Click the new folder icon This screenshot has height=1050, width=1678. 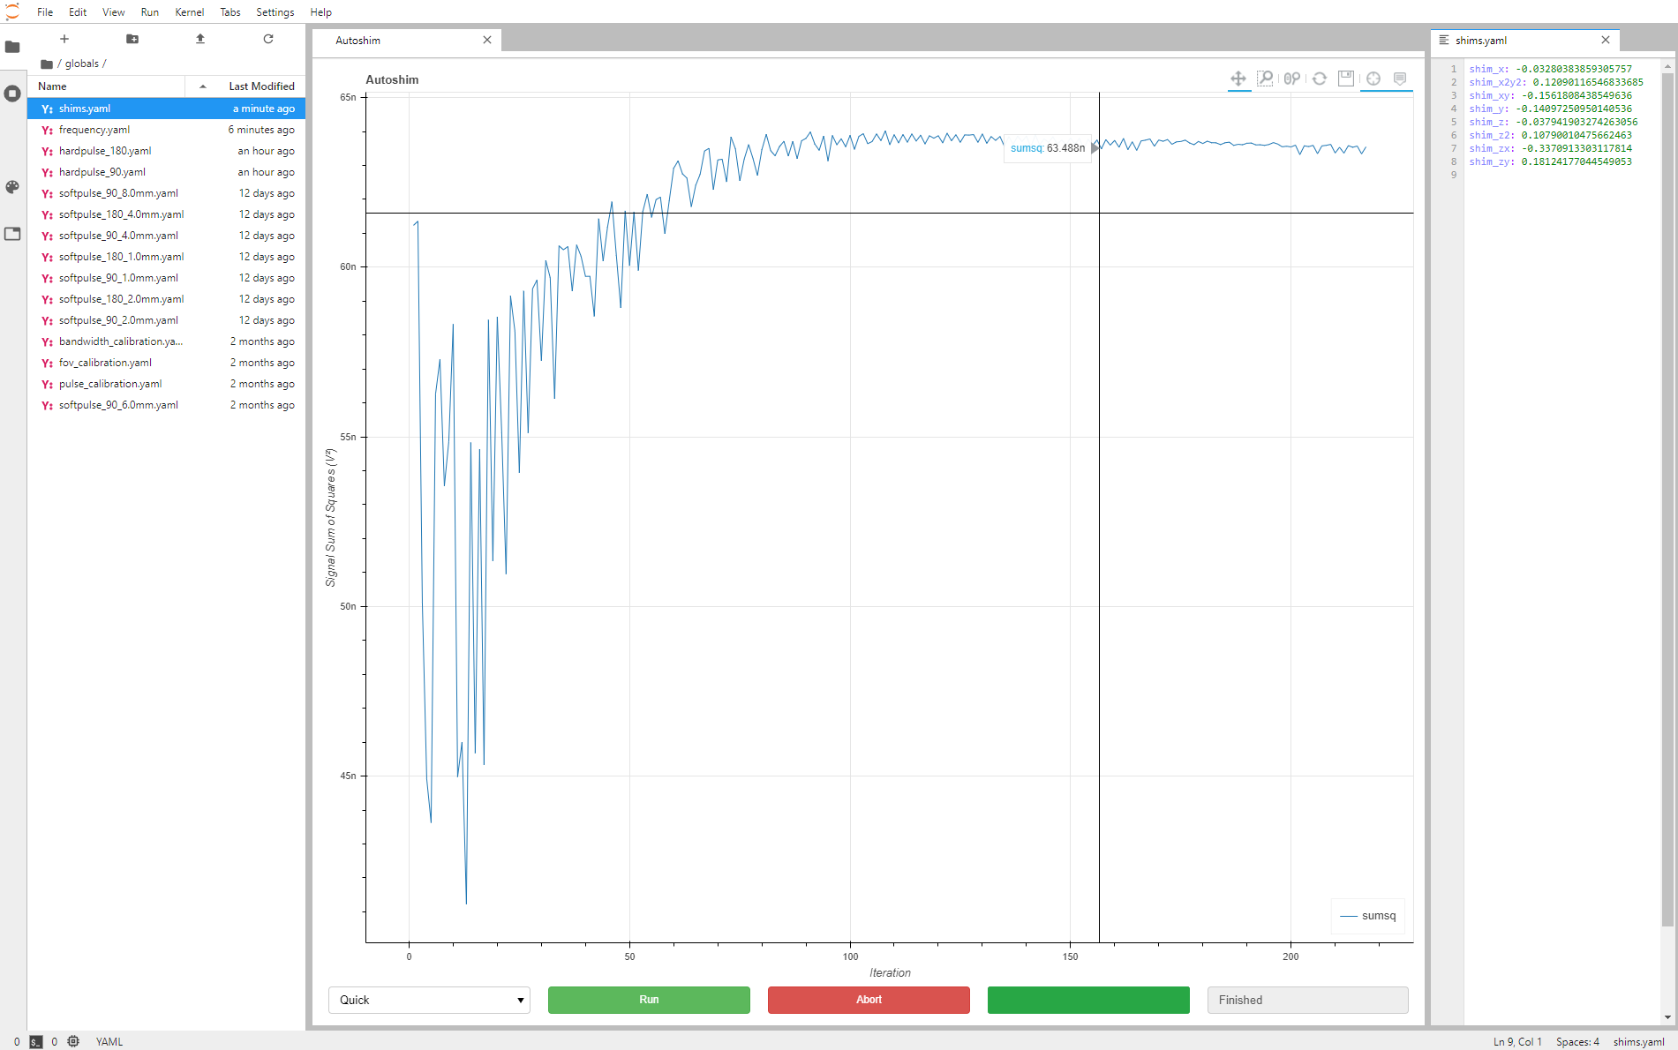pos(132,39)
